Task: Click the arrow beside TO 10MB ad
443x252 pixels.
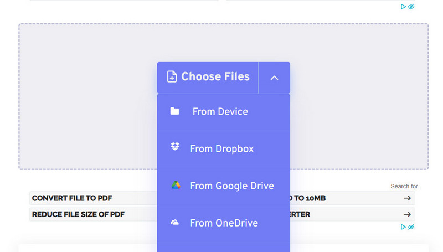Action: click(407, 198)
